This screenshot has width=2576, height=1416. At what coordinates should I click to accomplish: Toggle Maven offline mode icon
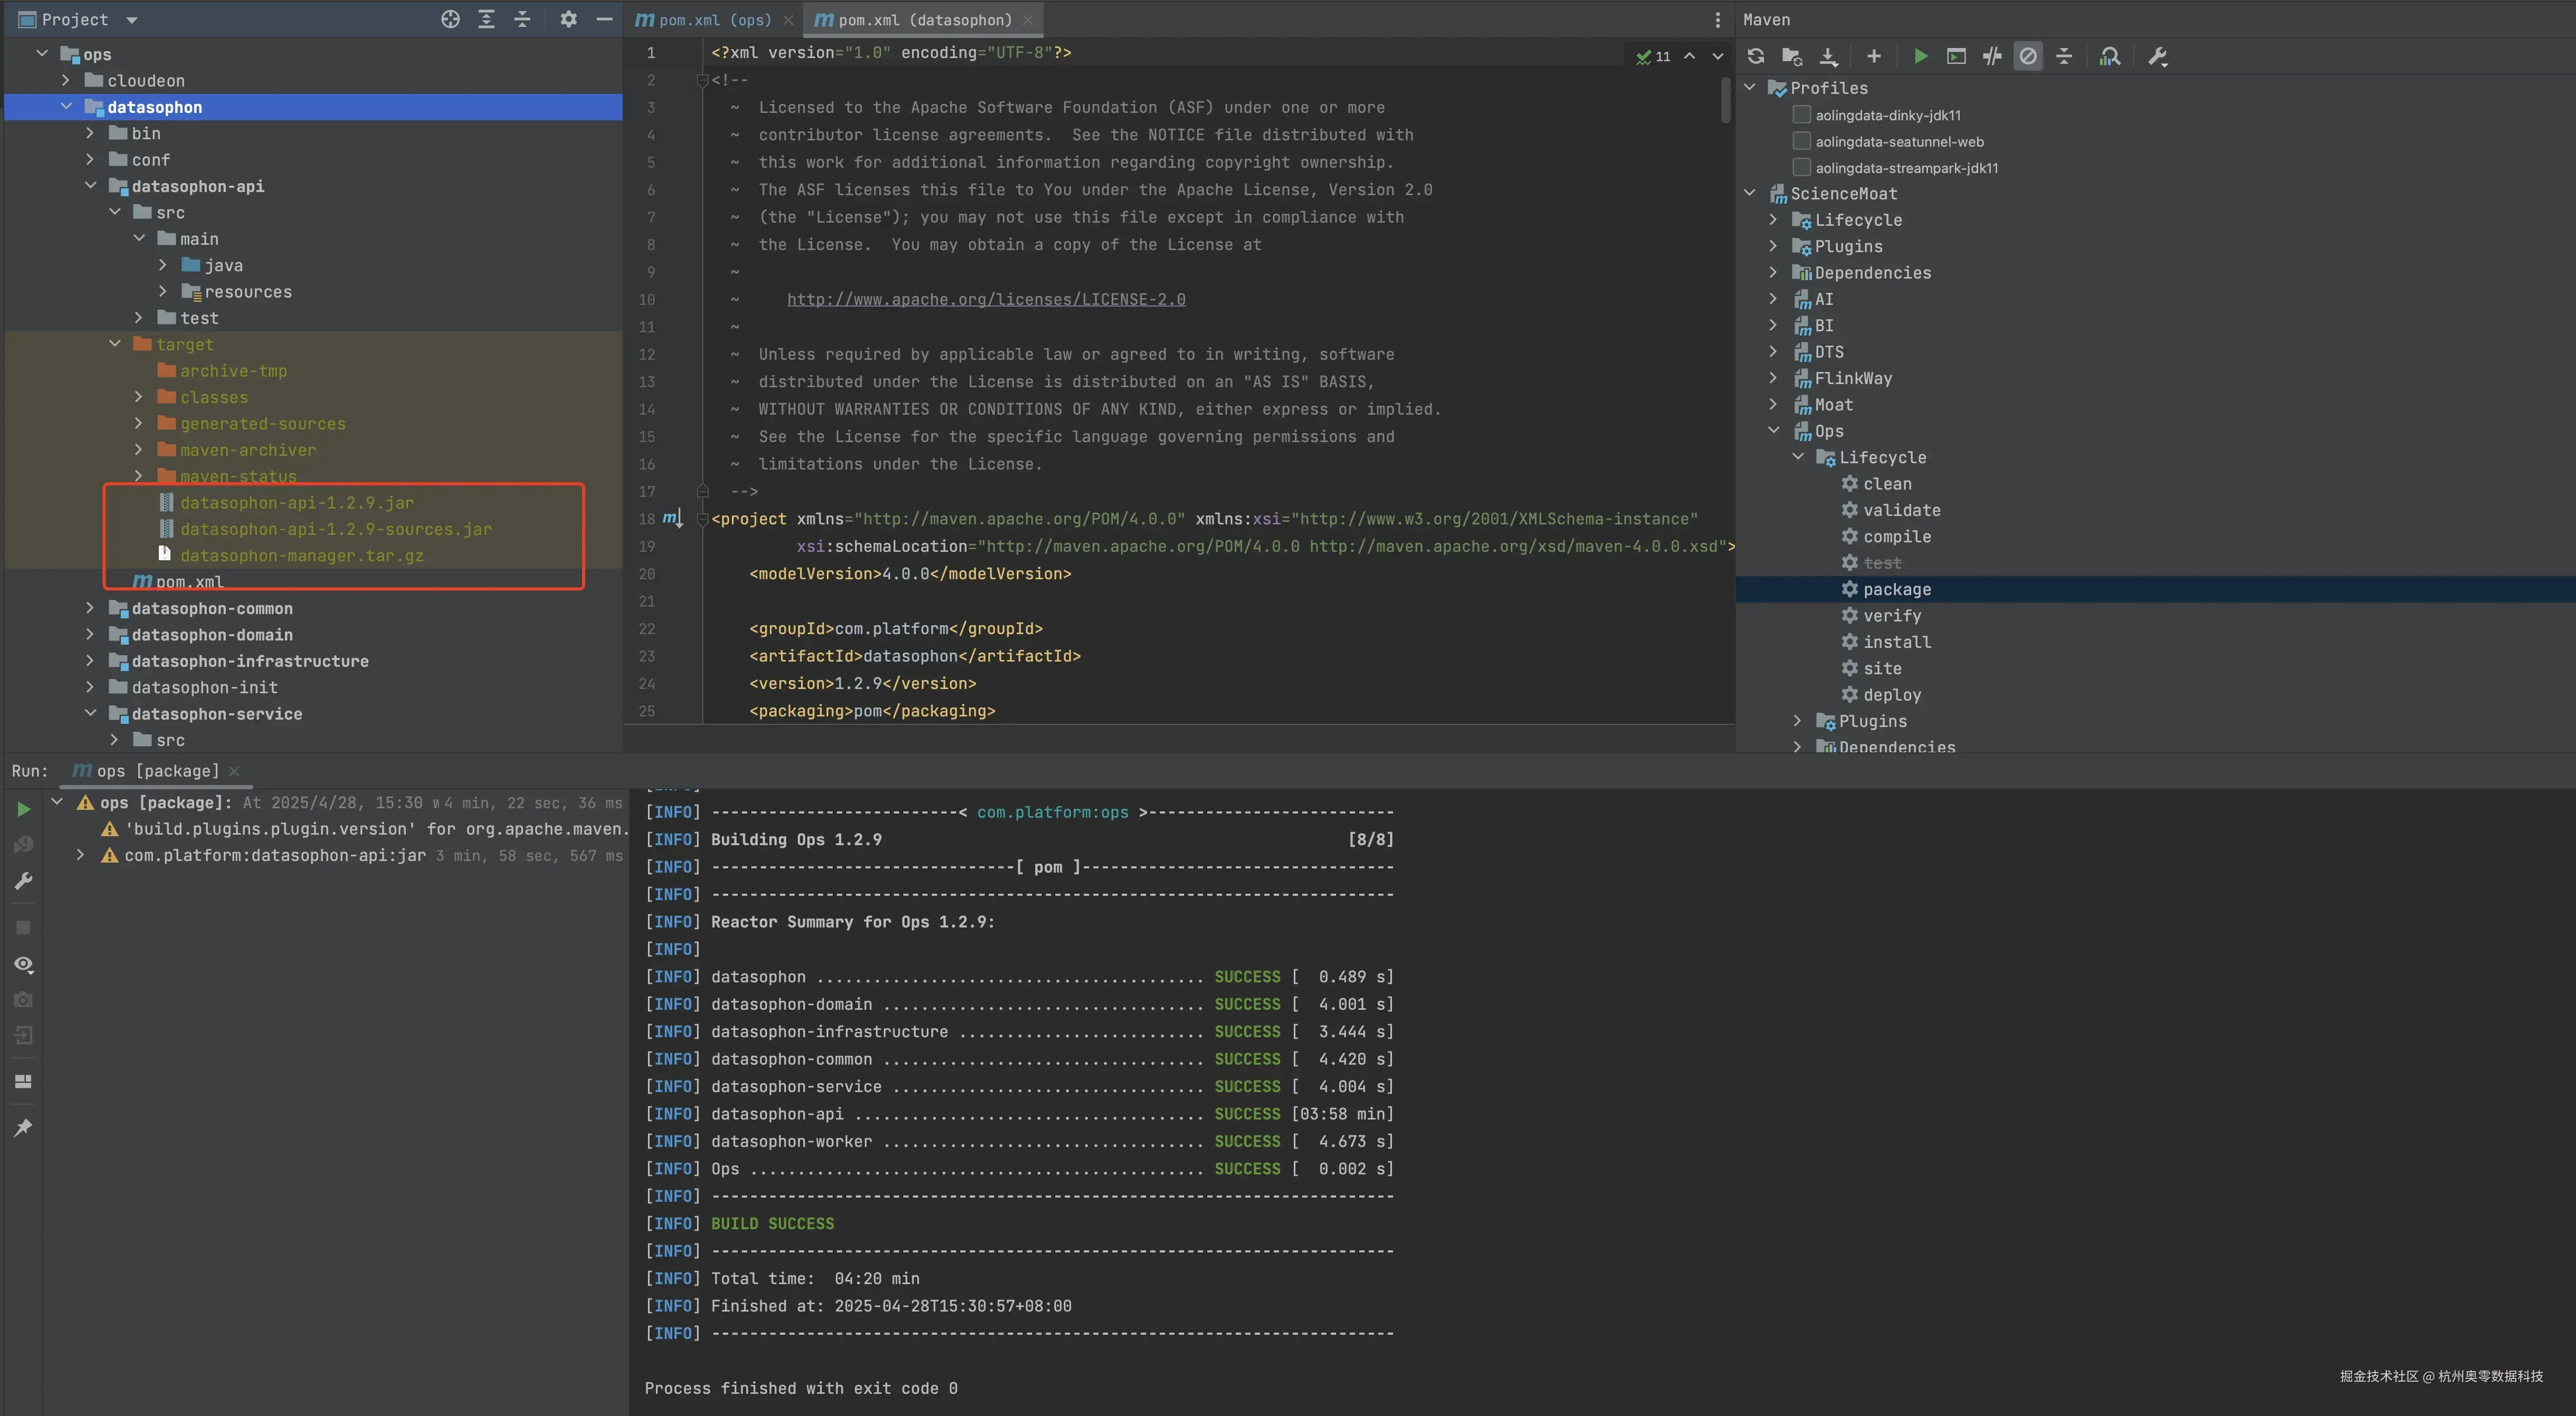coord(1991,57)
